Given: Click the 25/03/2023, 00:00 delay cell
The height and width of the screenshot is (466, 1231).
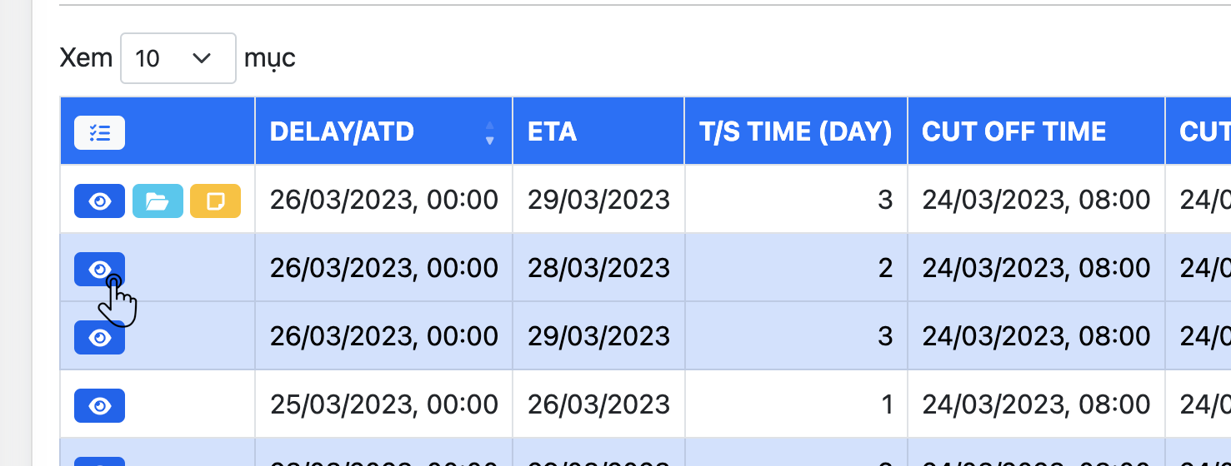Looking at the screenshot, I should (x=383, y=404).
